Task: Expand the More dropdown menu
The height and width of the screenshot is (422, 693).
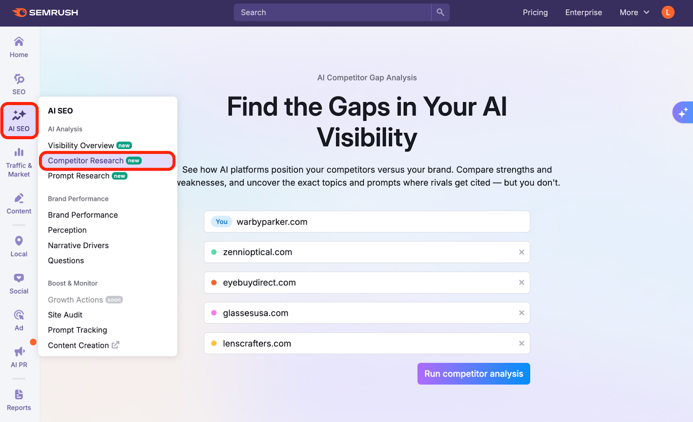Action: [x=634, y=13]
